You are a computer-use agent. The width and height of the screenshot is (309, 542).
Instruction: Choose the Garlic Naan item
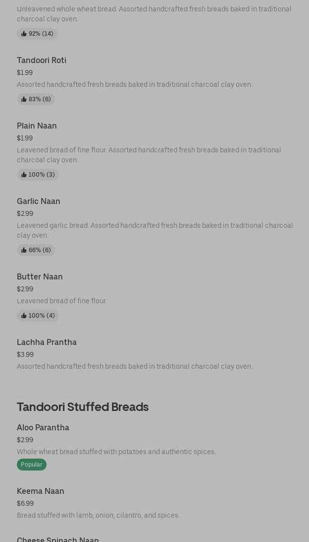[39, 202]
